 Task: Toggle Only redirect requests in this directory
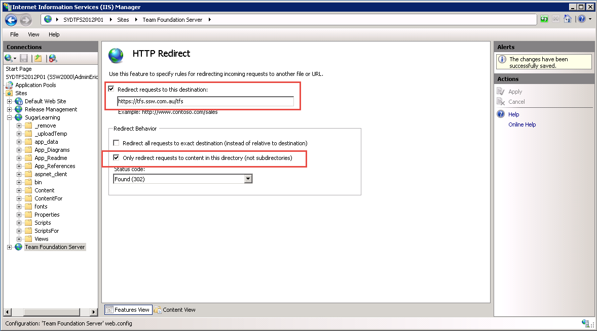click(117, 158)
